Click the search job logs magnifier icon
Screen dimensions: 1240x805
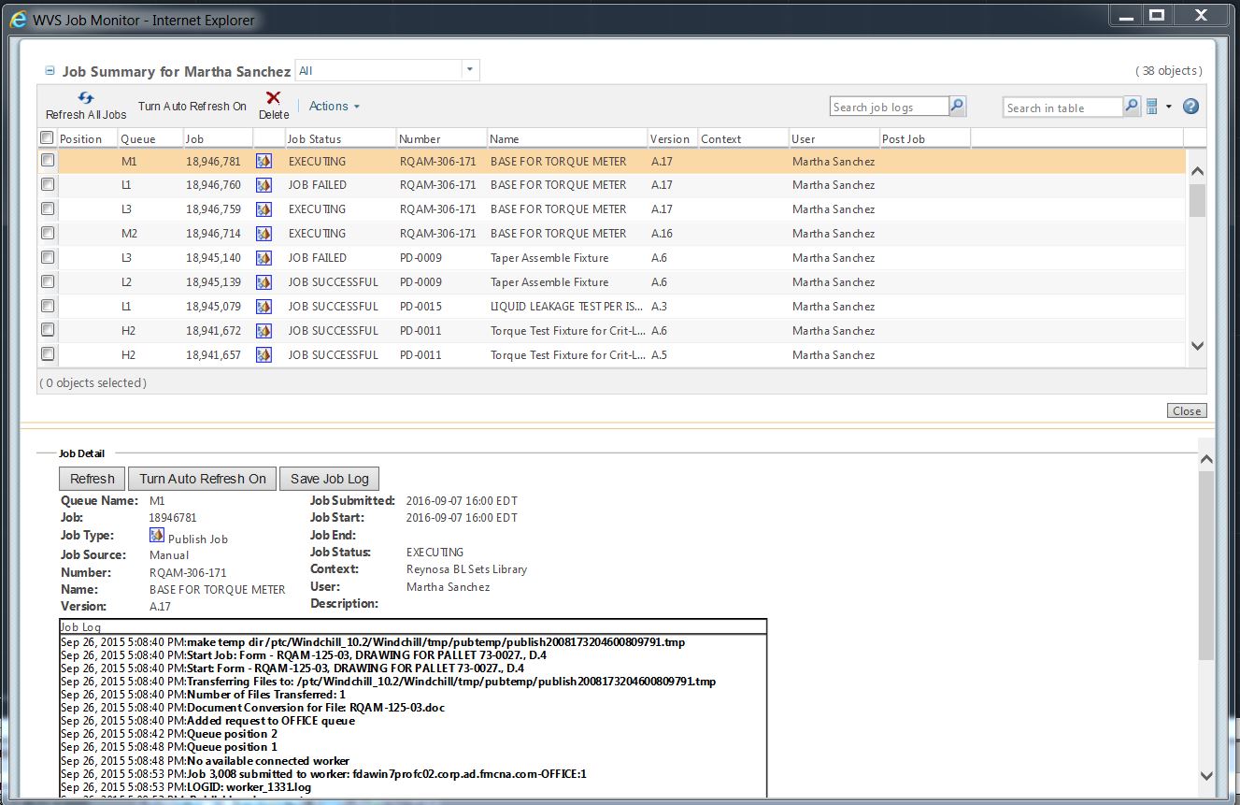click(x=957, y=107)
